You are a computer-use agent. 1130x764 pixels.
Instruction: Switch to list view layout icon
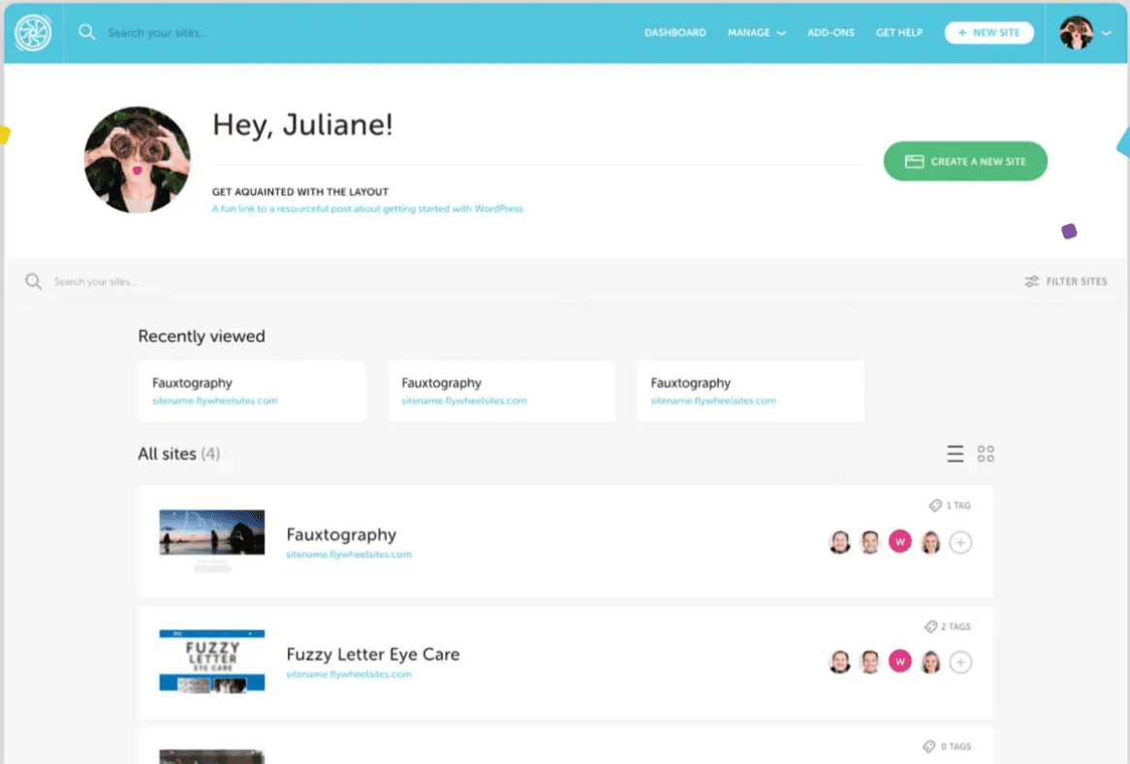click(955, 454)
